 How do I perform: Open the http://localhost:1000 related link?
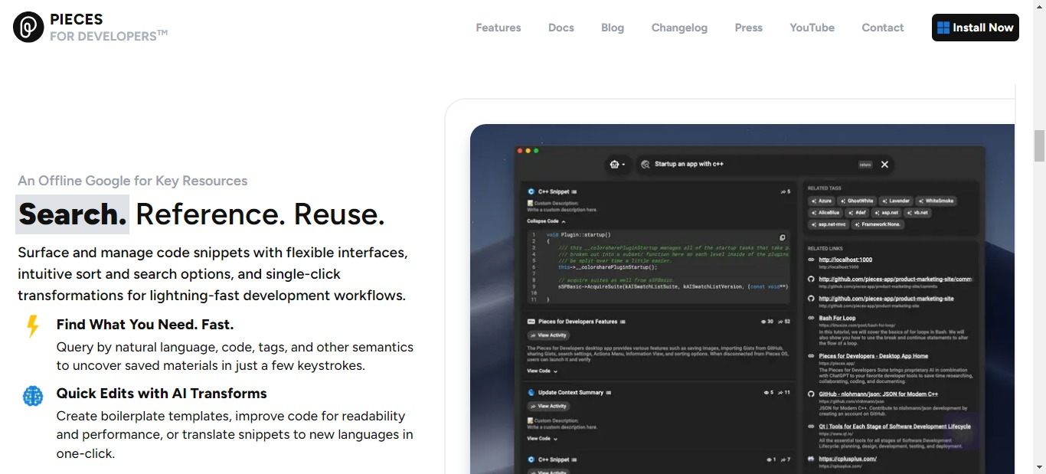click(845, 260)
